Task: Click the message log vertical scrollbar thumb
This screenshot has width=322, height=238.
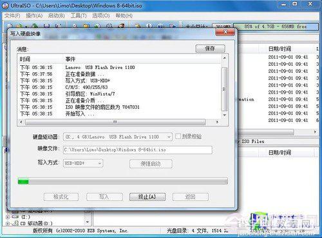Action: pyautogui.click(x=224, y=89)
